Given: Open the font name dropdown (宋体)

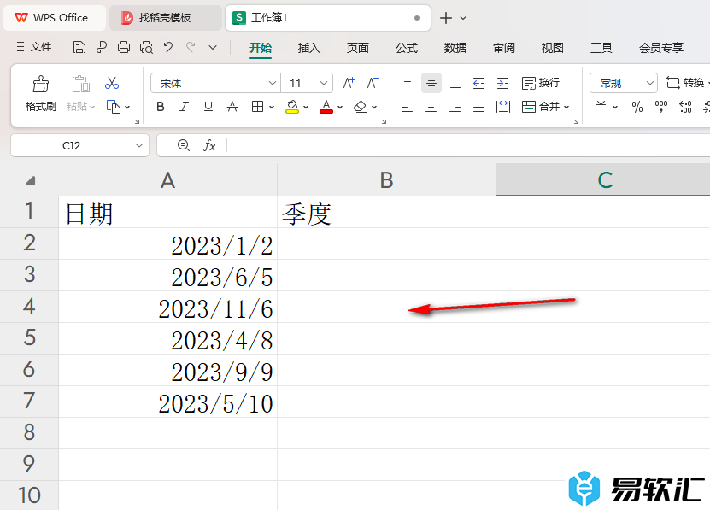Looking at the screenshot, I should [273, 83].
